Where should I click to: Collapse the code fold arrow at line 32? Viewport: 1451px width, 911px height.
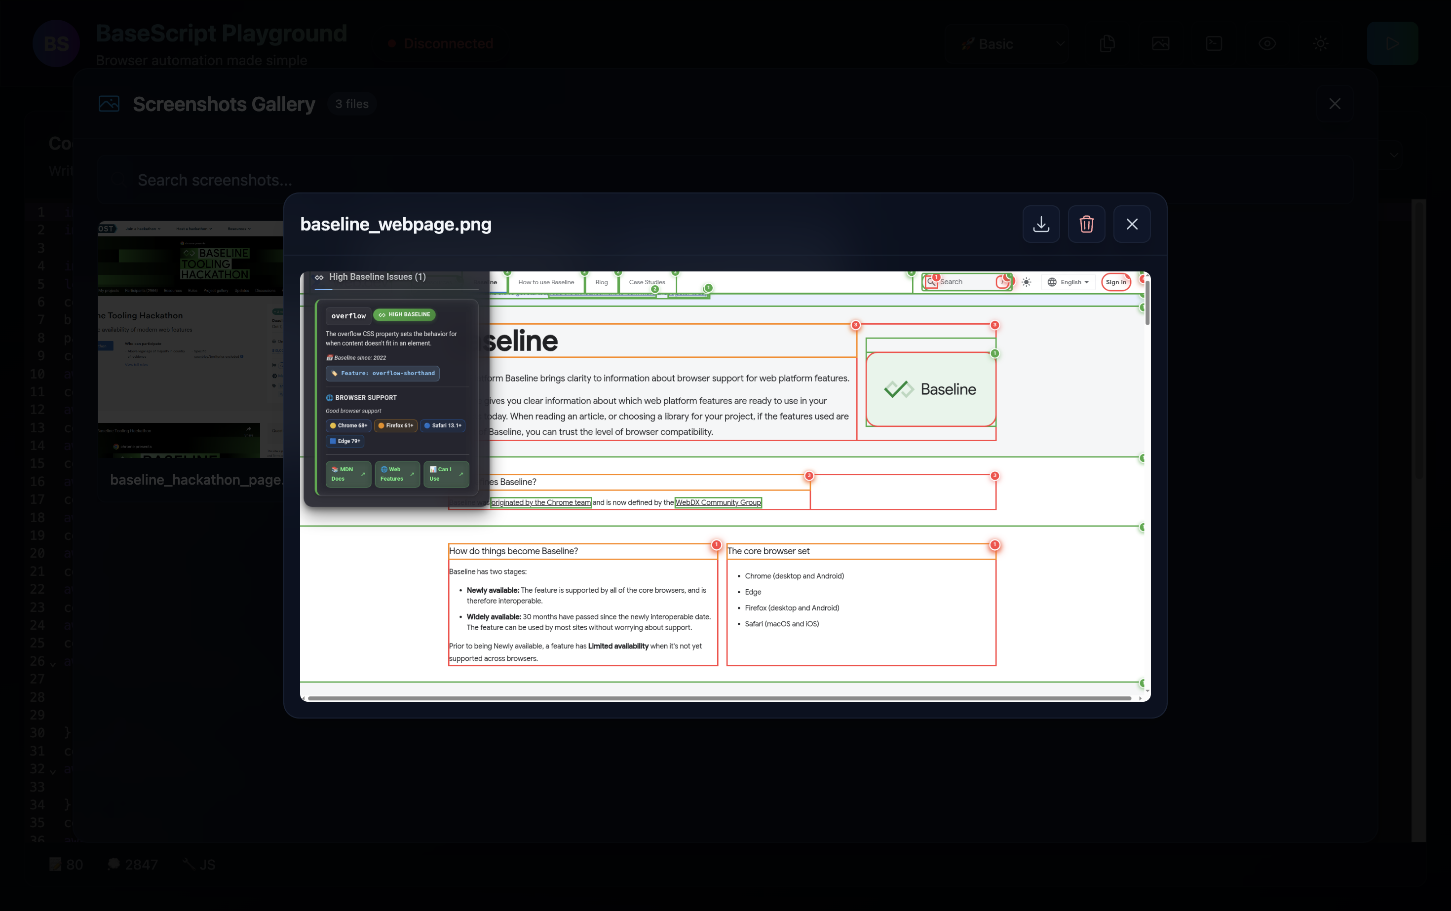[53, 771]
